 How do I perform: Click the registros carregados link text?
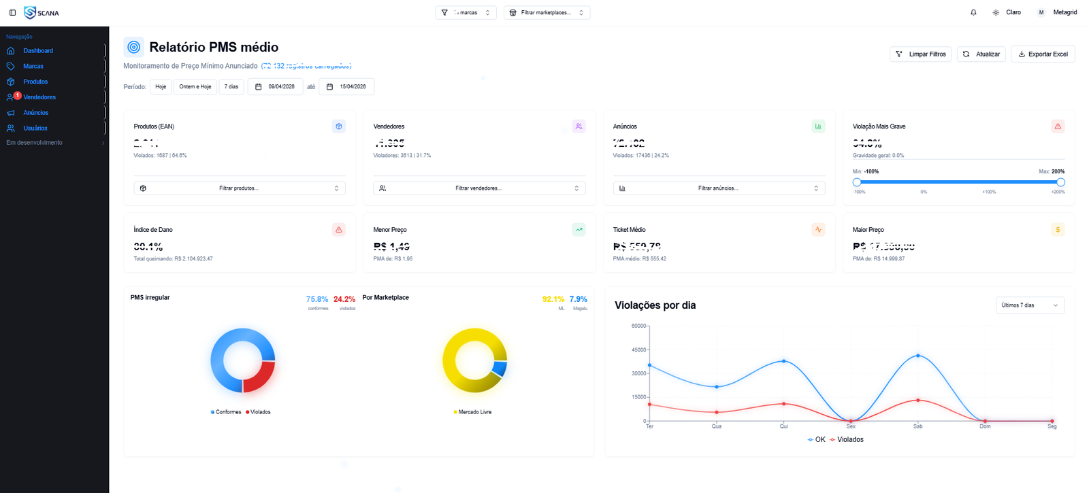click(306, 66)
